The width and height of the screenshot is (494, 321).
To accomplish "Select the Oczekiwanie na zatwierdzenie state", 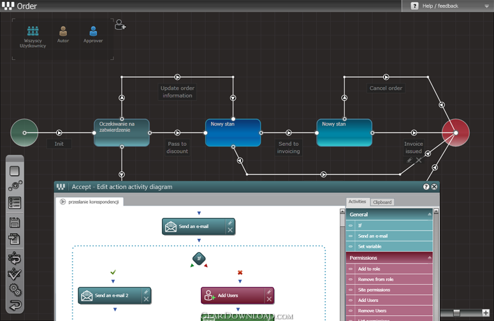I will point(122,132).
